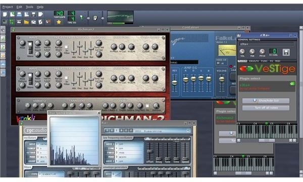Click the new from template icon
Viewport: 303px width, 182px height.
12,14
